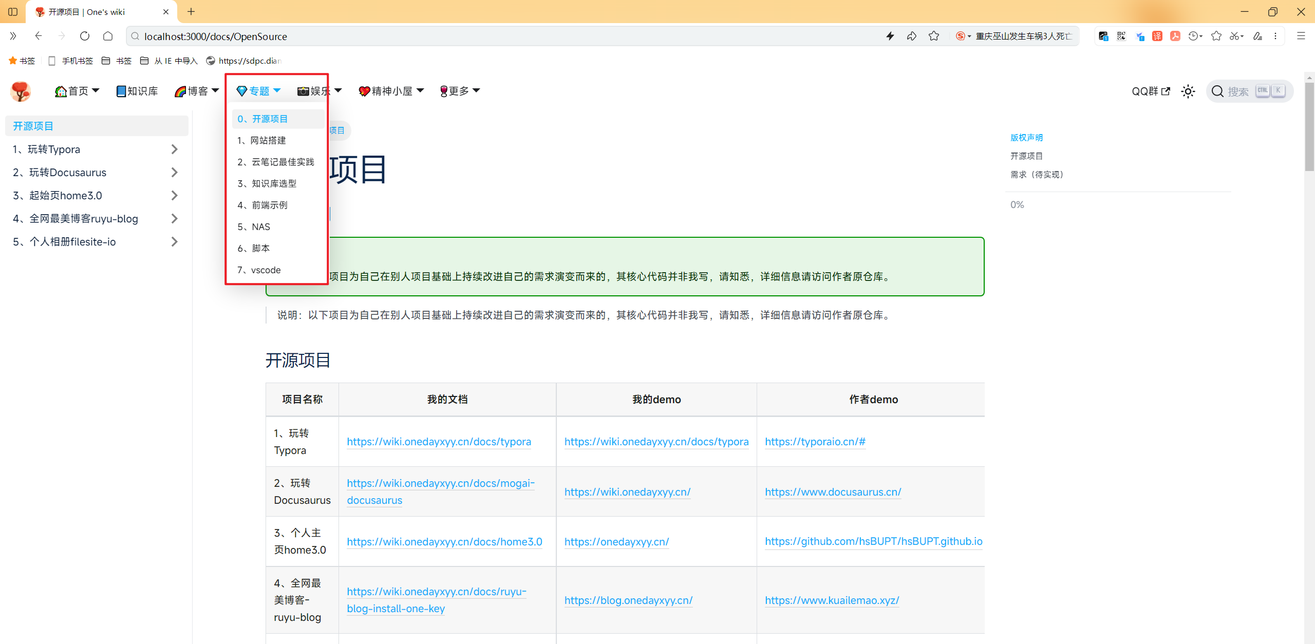Open the typoraio.cn author demo link
The image size is (1315, 644).
coord(815,442)
